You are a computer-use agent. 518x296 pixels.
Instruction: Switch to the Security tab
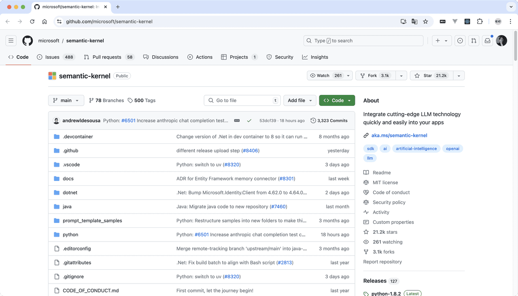280,57
